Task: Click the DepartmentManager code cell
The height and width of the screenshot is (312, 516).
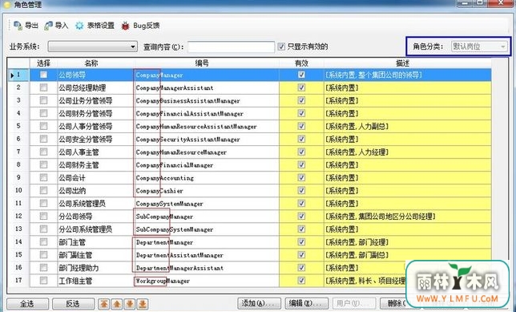Action: point(207,242)
